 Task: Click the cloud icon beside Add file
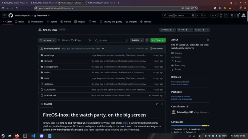[x=147, y=40]
